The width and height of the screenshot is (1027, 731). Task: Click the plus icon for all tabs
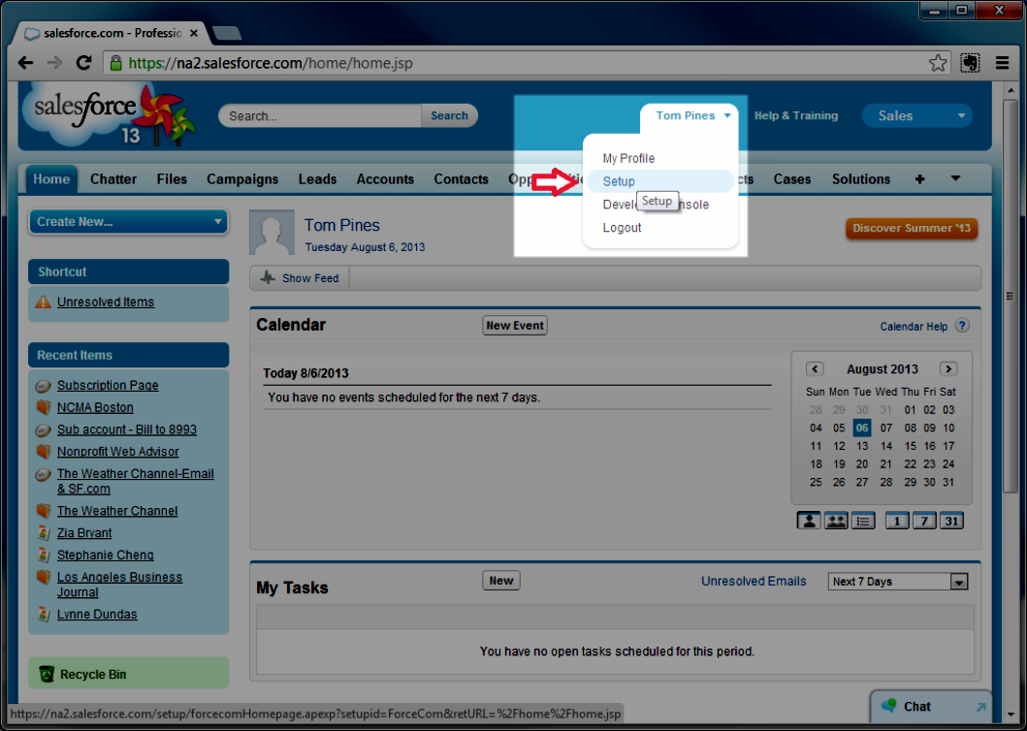click(x=919, y=178)
